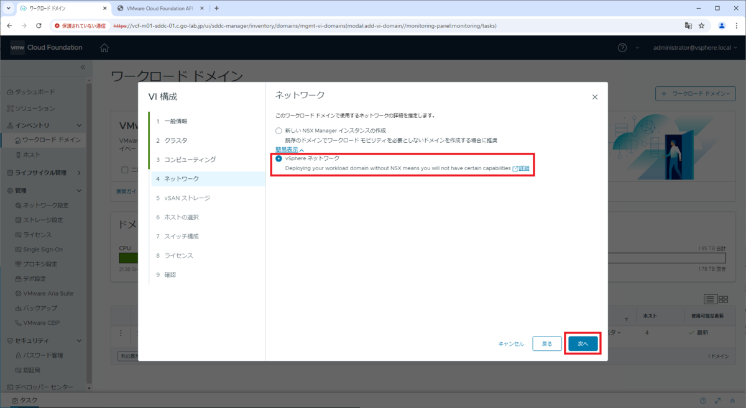Open ソリューション in the sidebar

point(30,108)
